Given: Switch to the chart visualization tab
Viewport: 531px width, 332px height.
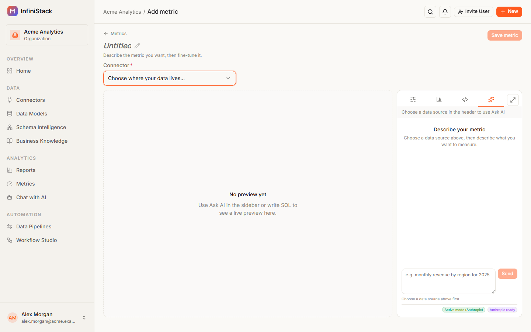Looking at the screenshot, I should [439, 100].
